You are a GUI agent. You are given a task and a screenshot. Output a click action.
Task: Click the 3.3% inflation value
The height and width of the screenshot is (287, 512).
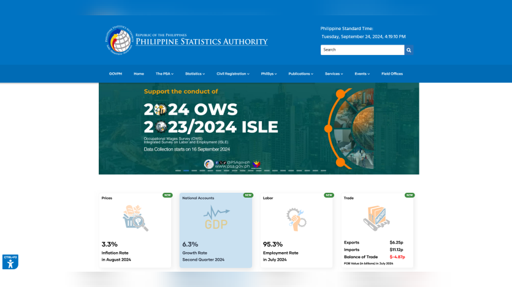pyautogui.click(x=109, y=244)
